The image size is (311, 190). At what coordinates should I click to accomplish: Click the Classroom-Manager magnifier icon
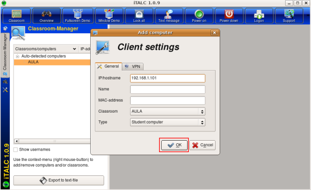(19, 33)
